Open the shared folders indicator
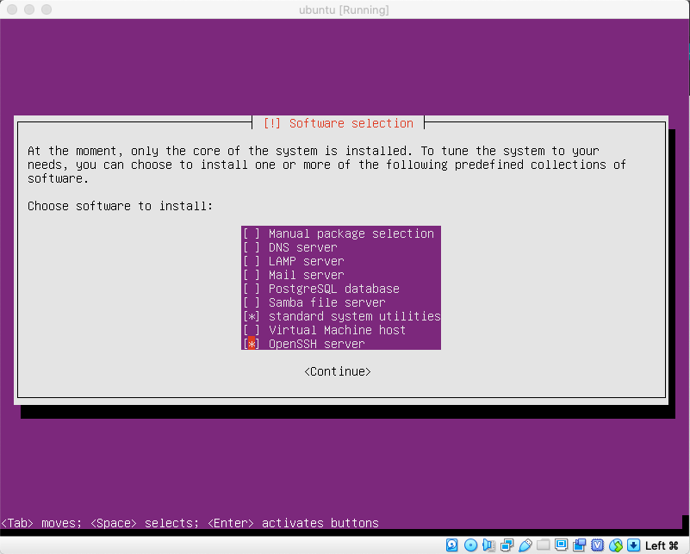 tap(544, 545)
